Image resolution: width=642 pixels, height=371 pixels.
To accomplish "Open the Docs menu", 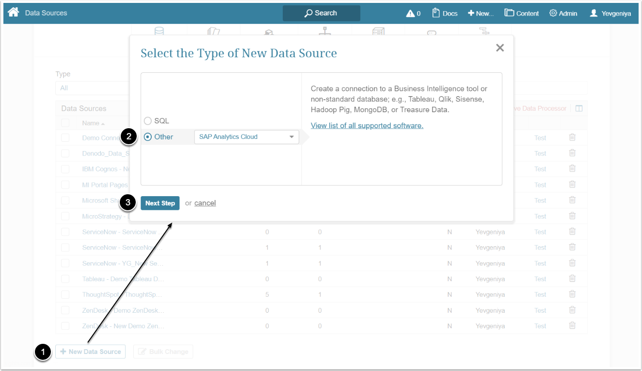I will coord(445,13).
